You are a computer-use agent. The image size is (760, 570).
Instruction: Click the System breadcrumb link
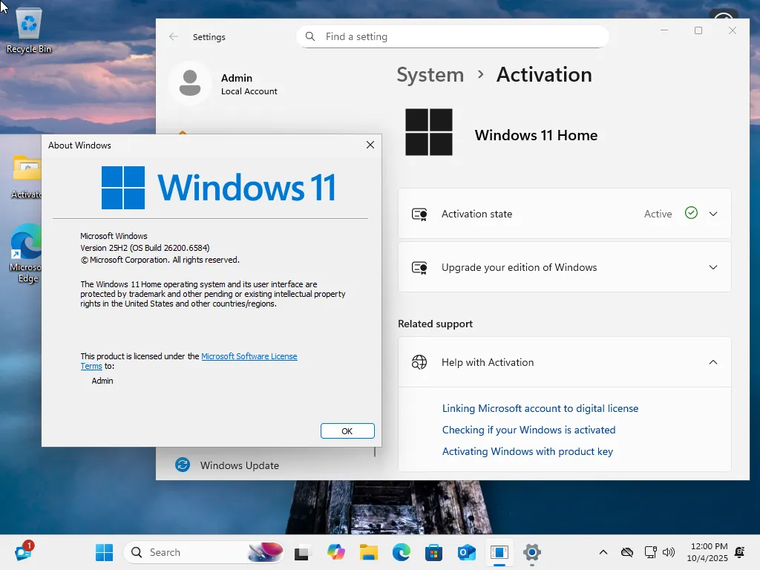coord(430,75)
